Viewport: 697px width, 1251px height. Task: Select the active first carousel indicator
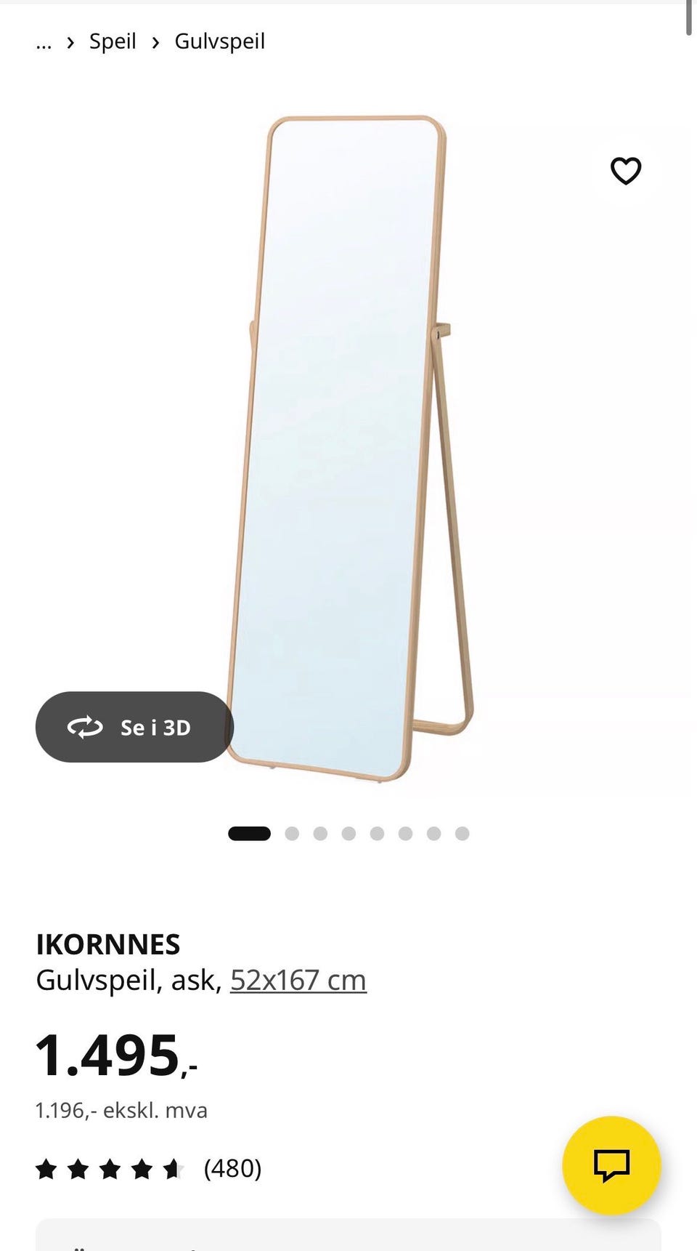(x=249, y=834)
